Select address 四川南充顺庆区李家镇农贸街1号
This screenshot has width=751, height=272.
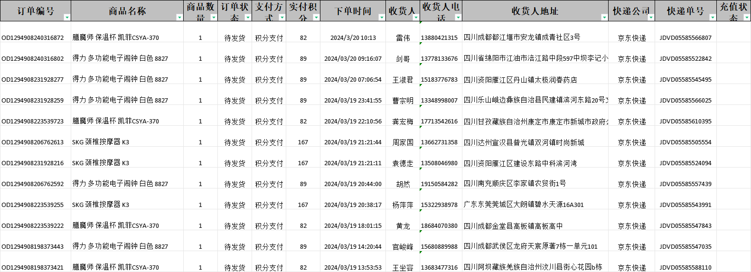click(515, 184)
